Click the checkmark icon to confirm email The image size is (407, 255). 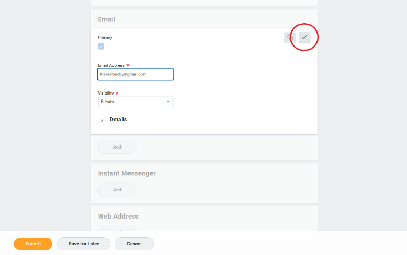[305, 37]
